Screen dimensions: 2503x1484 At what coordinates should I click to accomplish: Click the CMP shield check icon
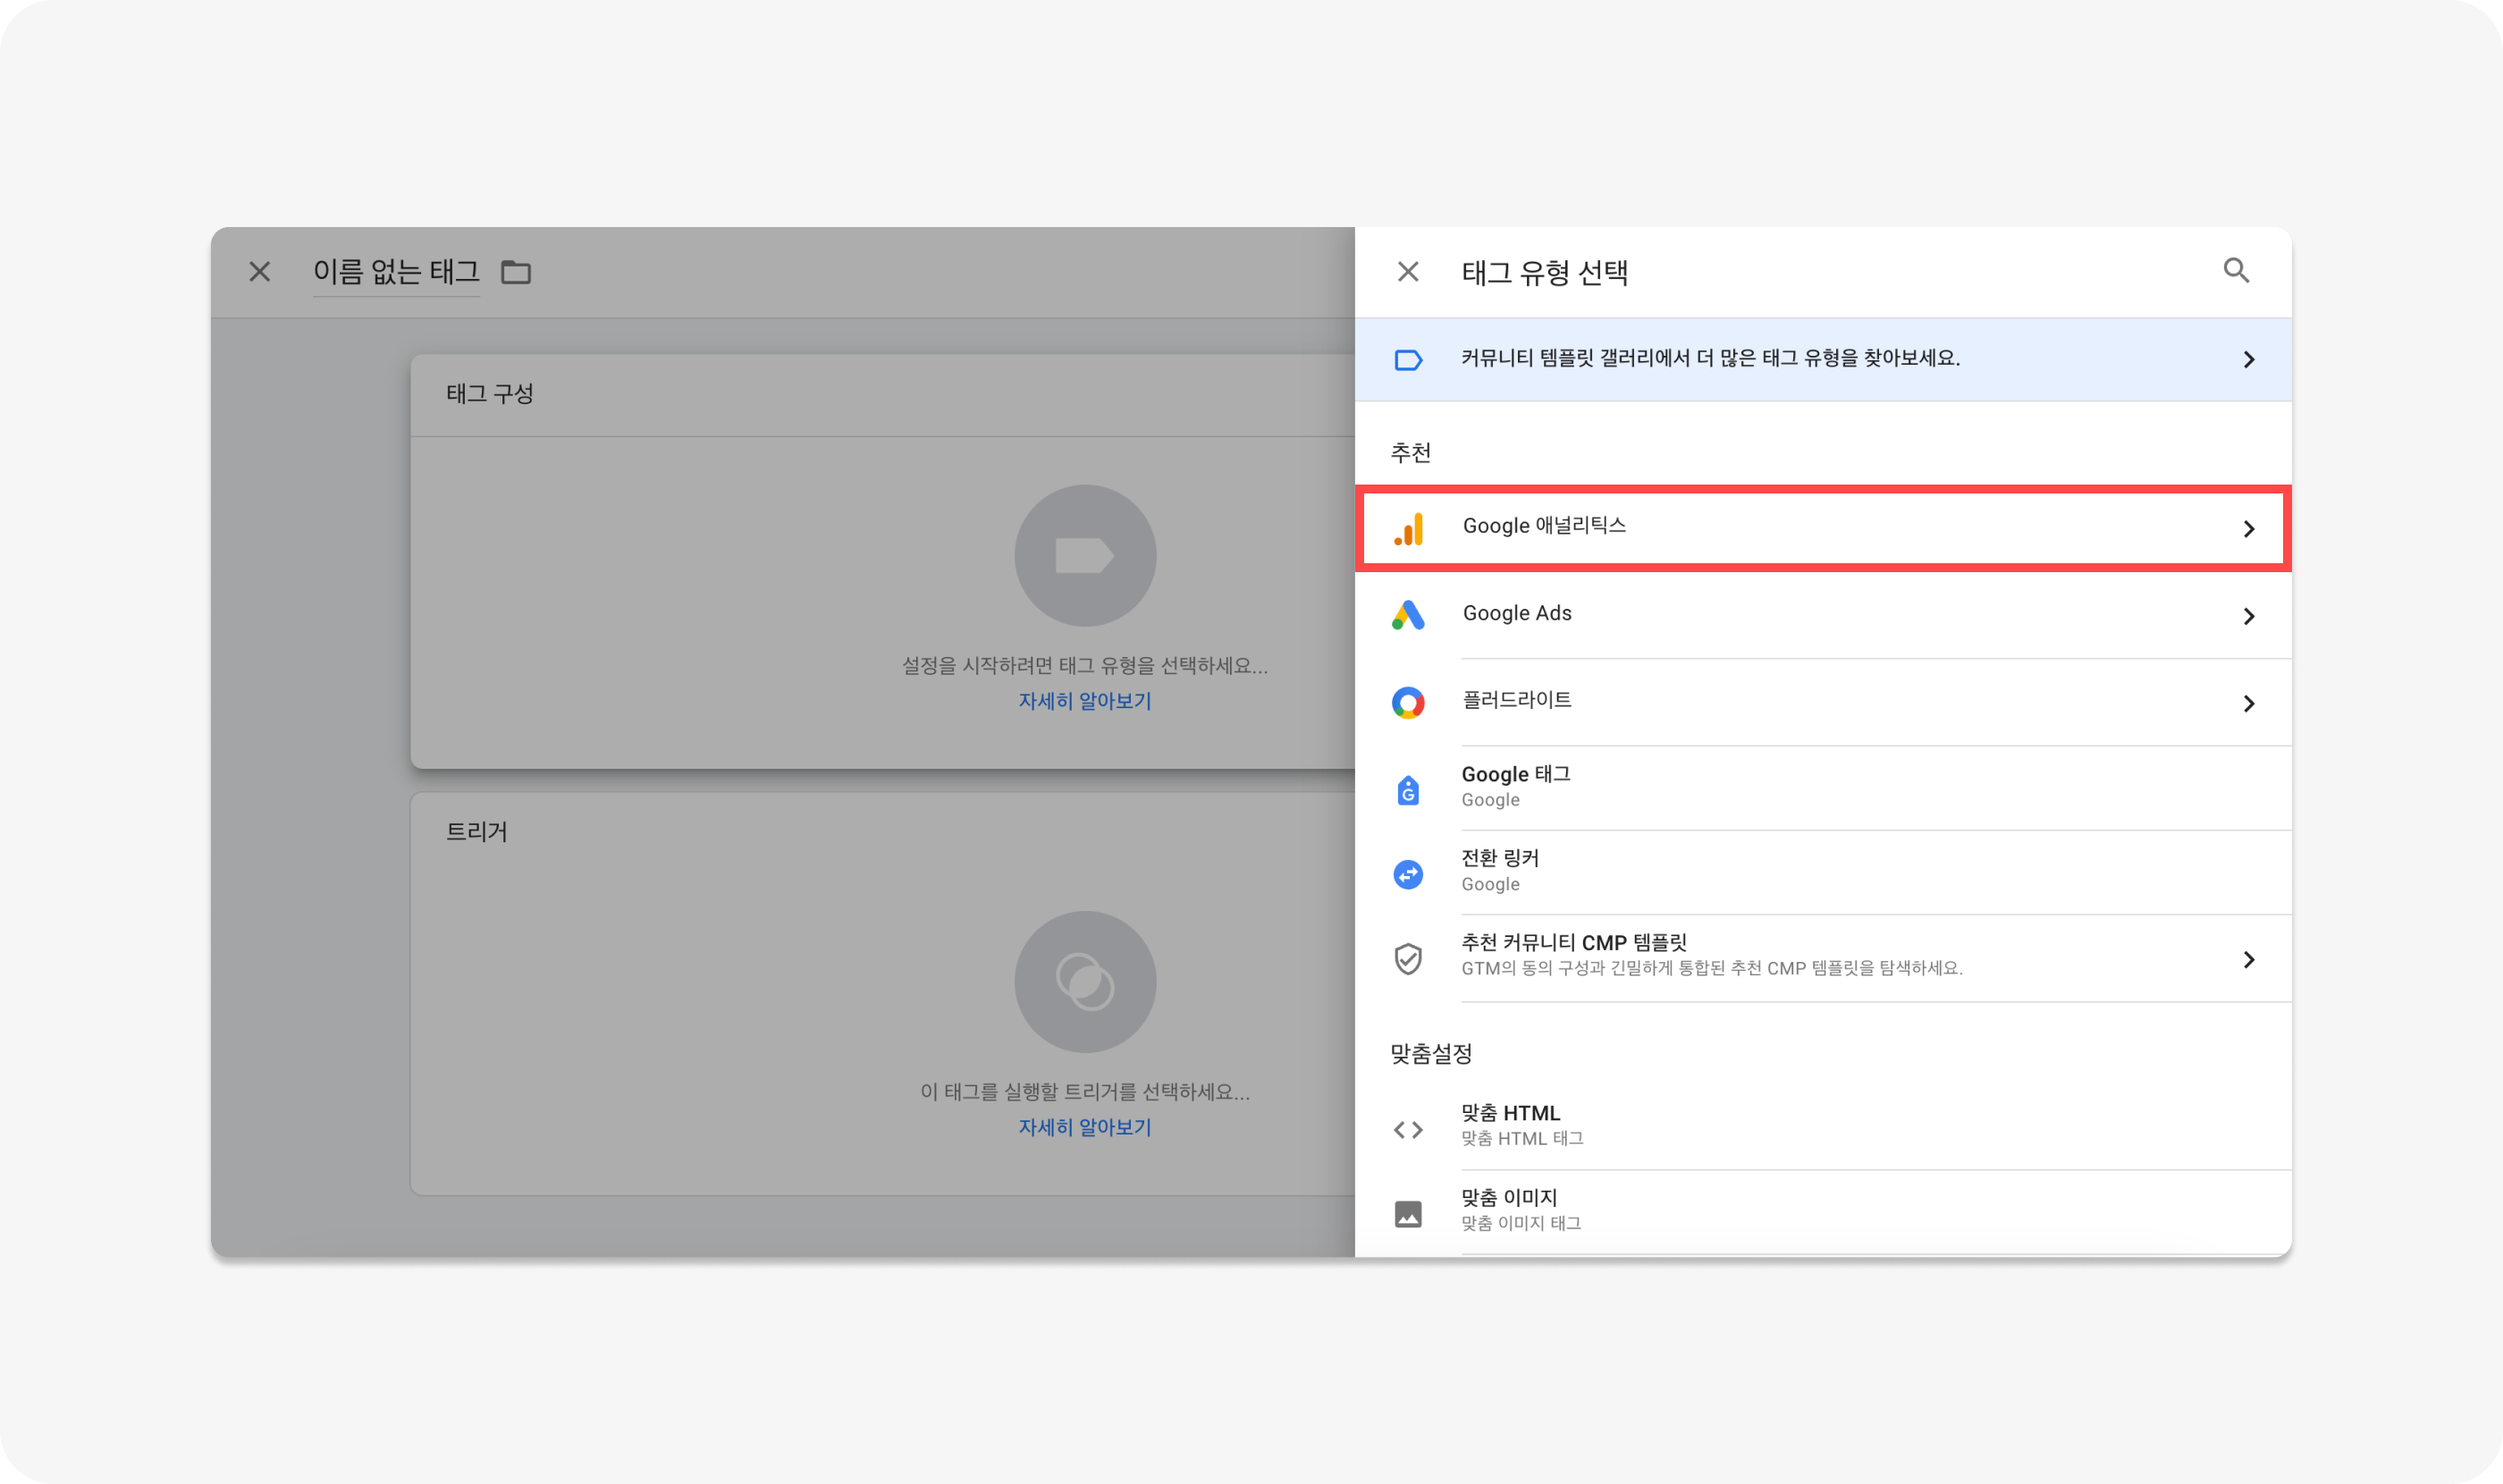coord(1408,959)
